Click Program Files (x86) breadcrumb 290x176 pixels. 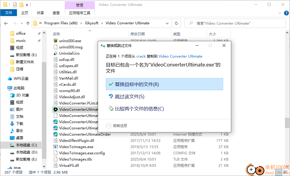coord(61,23)
